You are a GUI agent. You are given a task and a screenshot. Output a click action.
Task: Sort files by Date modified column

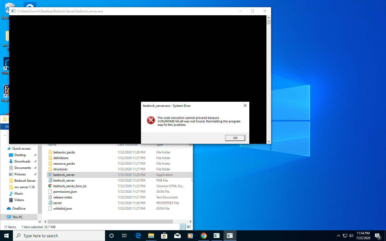(128, 145)
